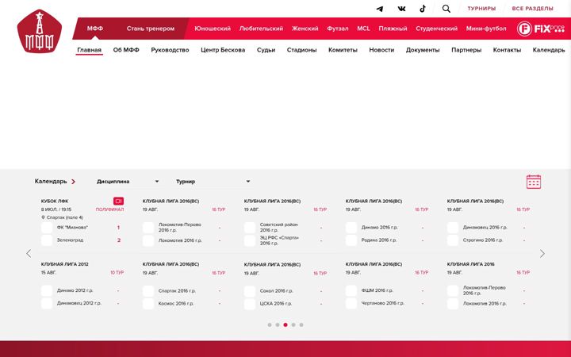Open the VK social icon
This screenshot has width=571, height=357.
click(401, 9)
